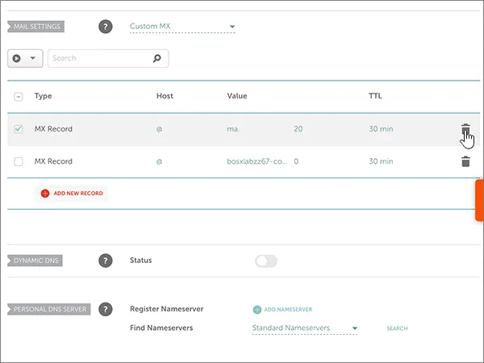
Task: Click 'MX Record' type in first row
Action: coord(53,129)
